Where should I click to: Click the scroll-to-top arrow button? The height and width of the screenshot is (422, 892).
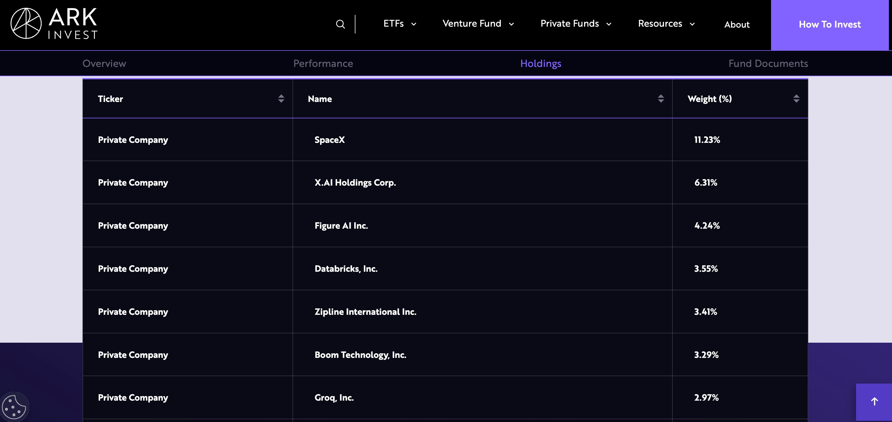[x=874, y=402]
